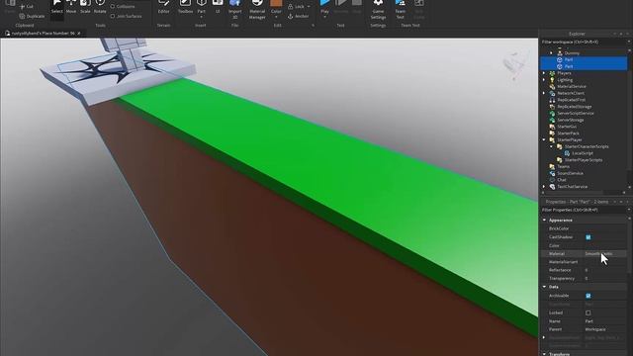Select Players service in Explorer
The height and width of the screenshot is (356, 633).
(x=564, y=73)
